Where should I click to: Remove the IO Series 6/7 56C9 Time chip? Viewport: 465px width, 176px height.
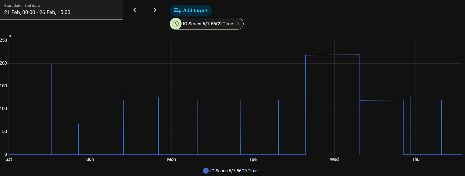239,24
